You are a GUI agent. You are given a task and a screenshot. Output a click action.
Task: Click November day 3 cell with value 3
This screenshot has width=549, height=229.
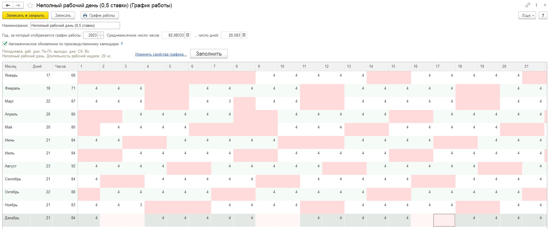click(133, 207)
